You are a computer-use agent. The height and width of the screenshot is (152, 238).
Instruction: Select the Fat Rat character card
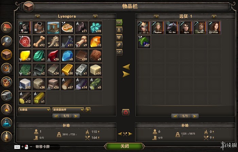(172, 27)
